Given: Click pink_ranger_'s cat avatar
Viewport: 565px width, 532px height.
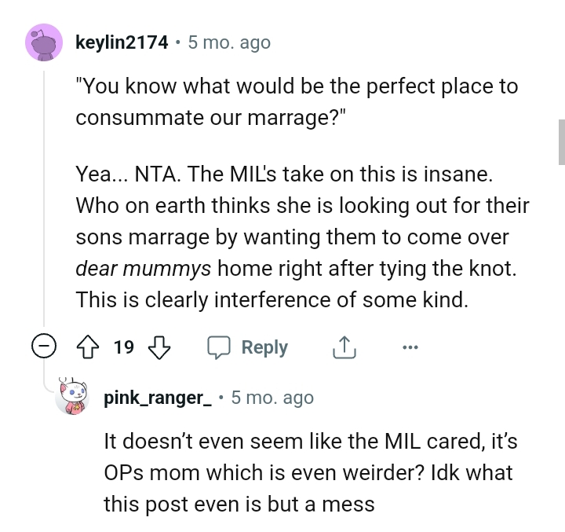Looking at the screenshot, I should [77, 398].
